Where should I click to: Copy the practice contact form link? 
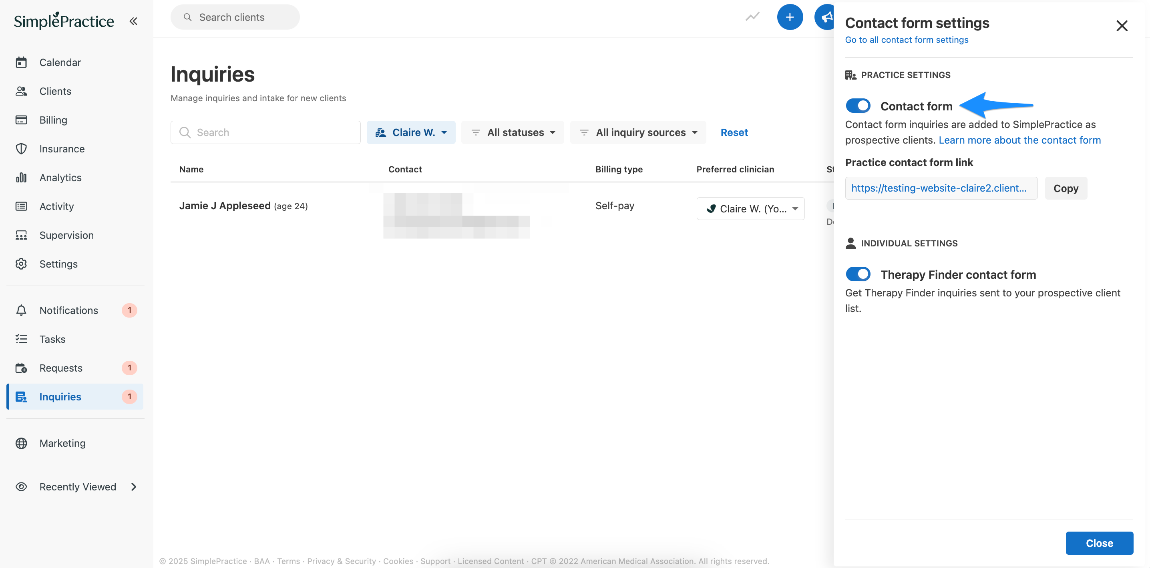click(x=1066, y=188)
